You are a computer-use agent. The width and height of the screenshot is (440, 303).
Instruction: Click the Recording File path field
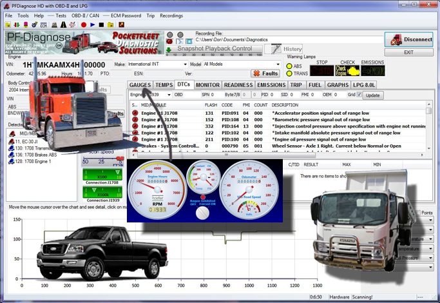point(289,39)
